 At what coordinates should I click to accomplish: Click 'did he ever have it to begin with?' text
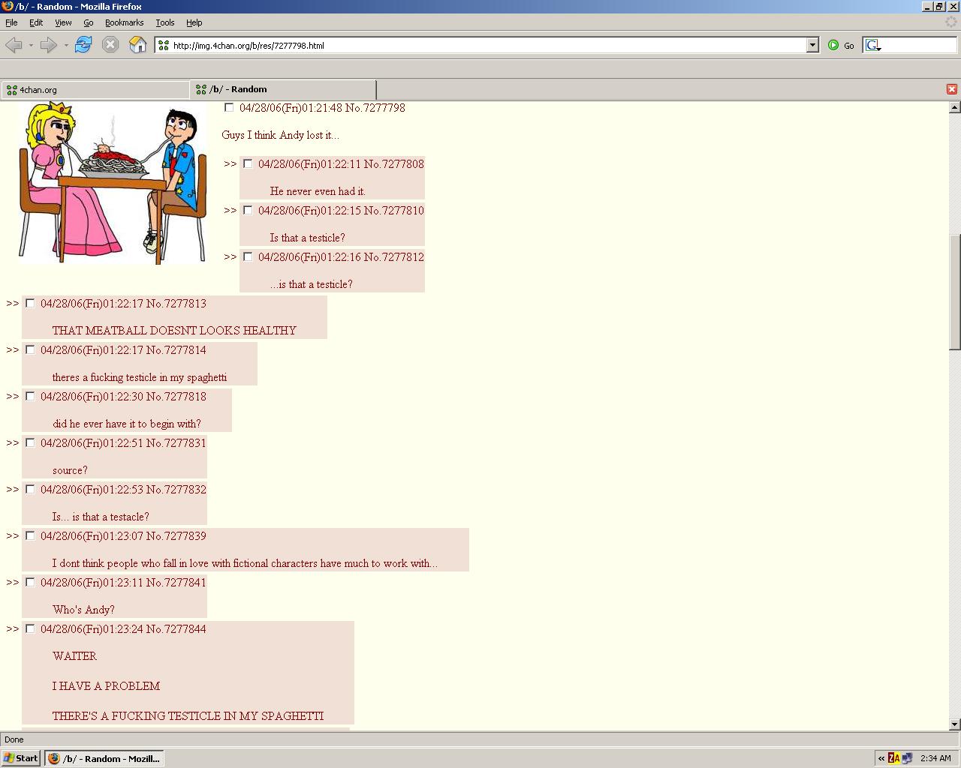click(127, 424)
